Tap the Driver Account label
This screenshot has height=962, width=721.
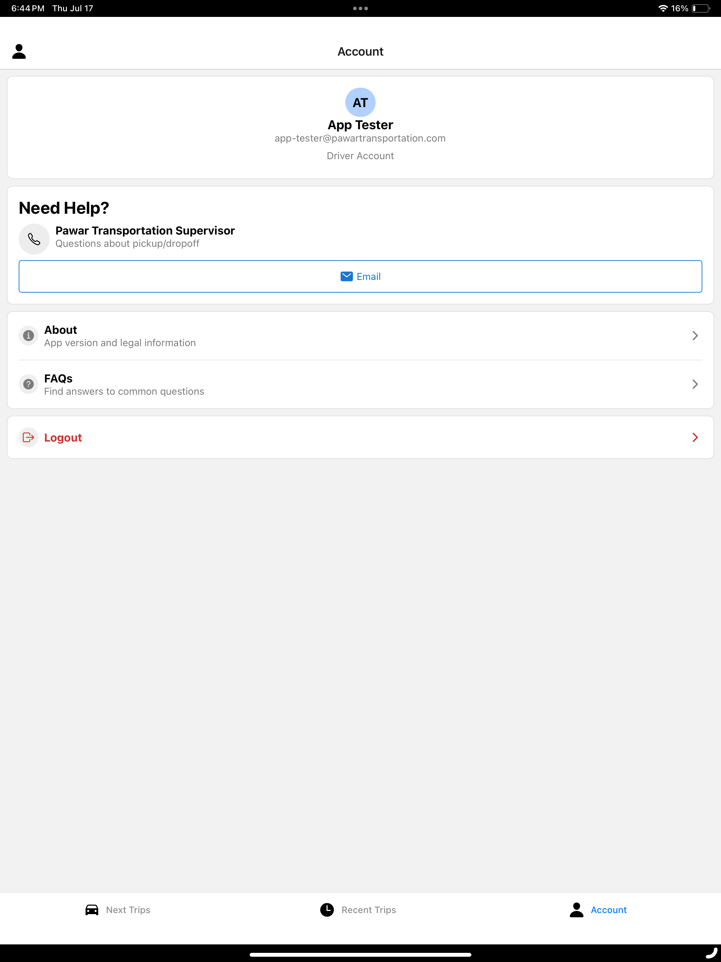(x=360, y=156)
